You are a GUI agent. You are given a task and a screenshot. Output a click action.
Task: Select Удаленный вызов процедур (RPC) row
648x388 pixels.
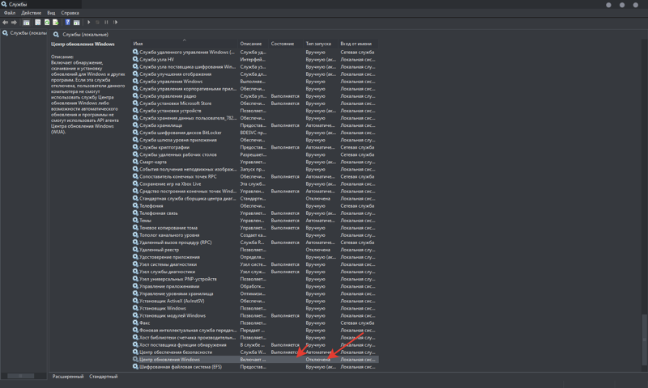click(255, 242)
